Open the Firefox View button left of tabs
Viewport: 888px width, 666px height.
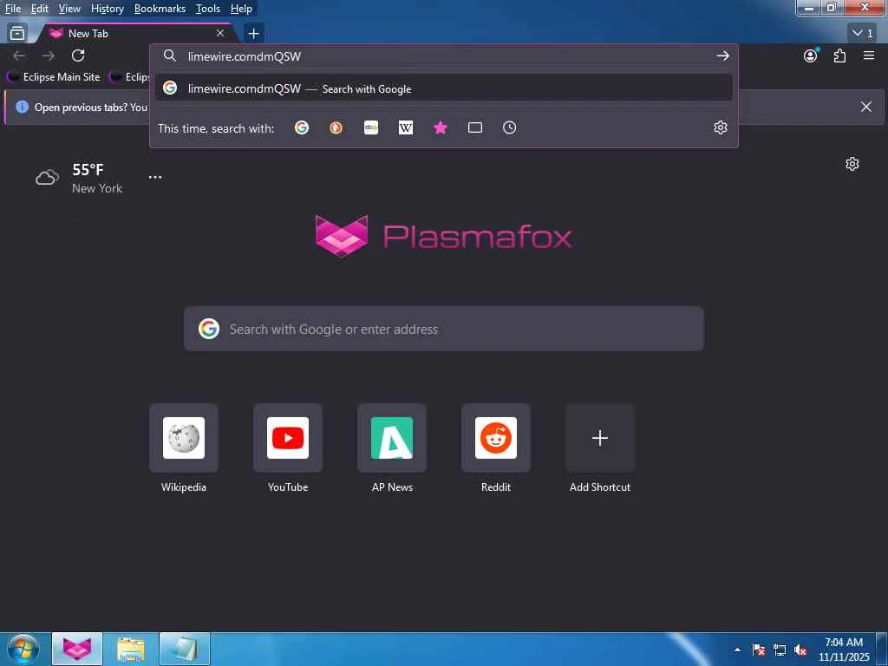[17, 34]
